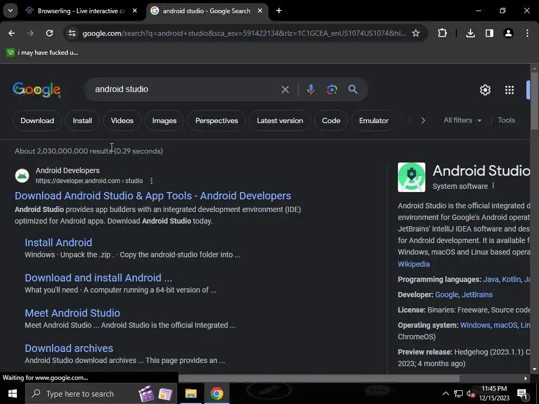
Task: Click the Google developer link
Action: pyautogui.click(x=446, y=295)
